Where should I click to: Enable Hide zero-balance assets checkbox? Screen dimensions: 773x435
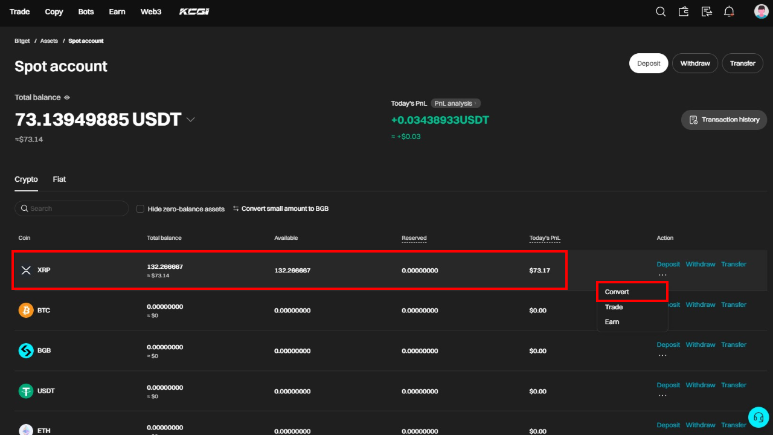coord(140,208)
